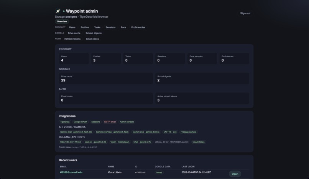Click the Coach token badge

(x=199, y=142)
